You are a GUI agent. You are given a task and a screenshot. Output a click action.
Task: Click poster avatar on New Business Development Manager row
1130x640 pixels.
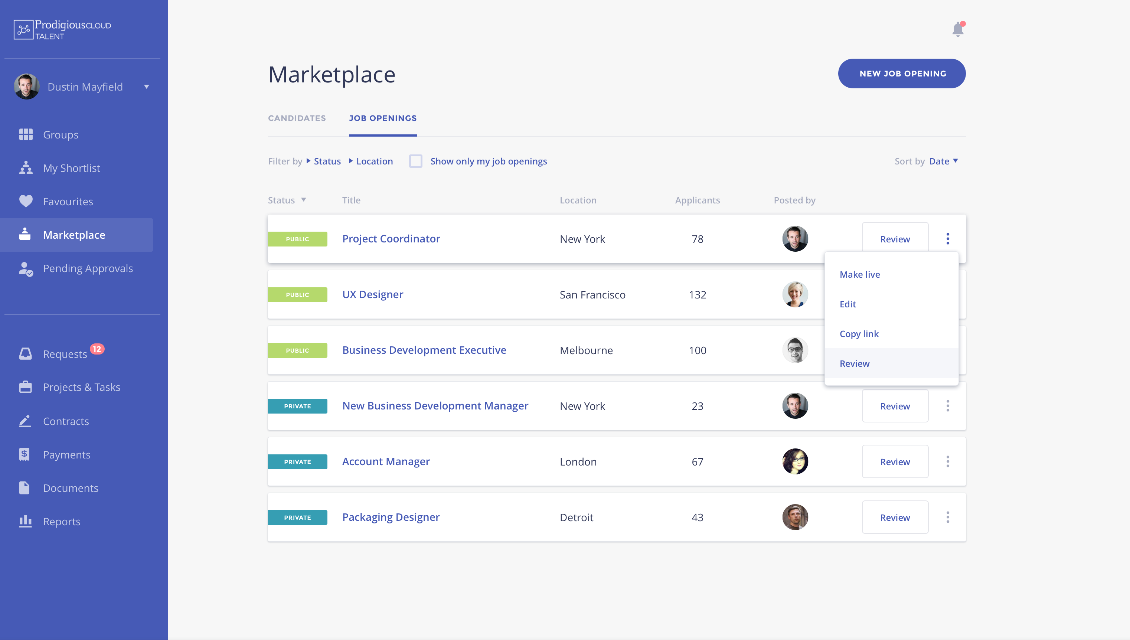(x=795, y=406)
